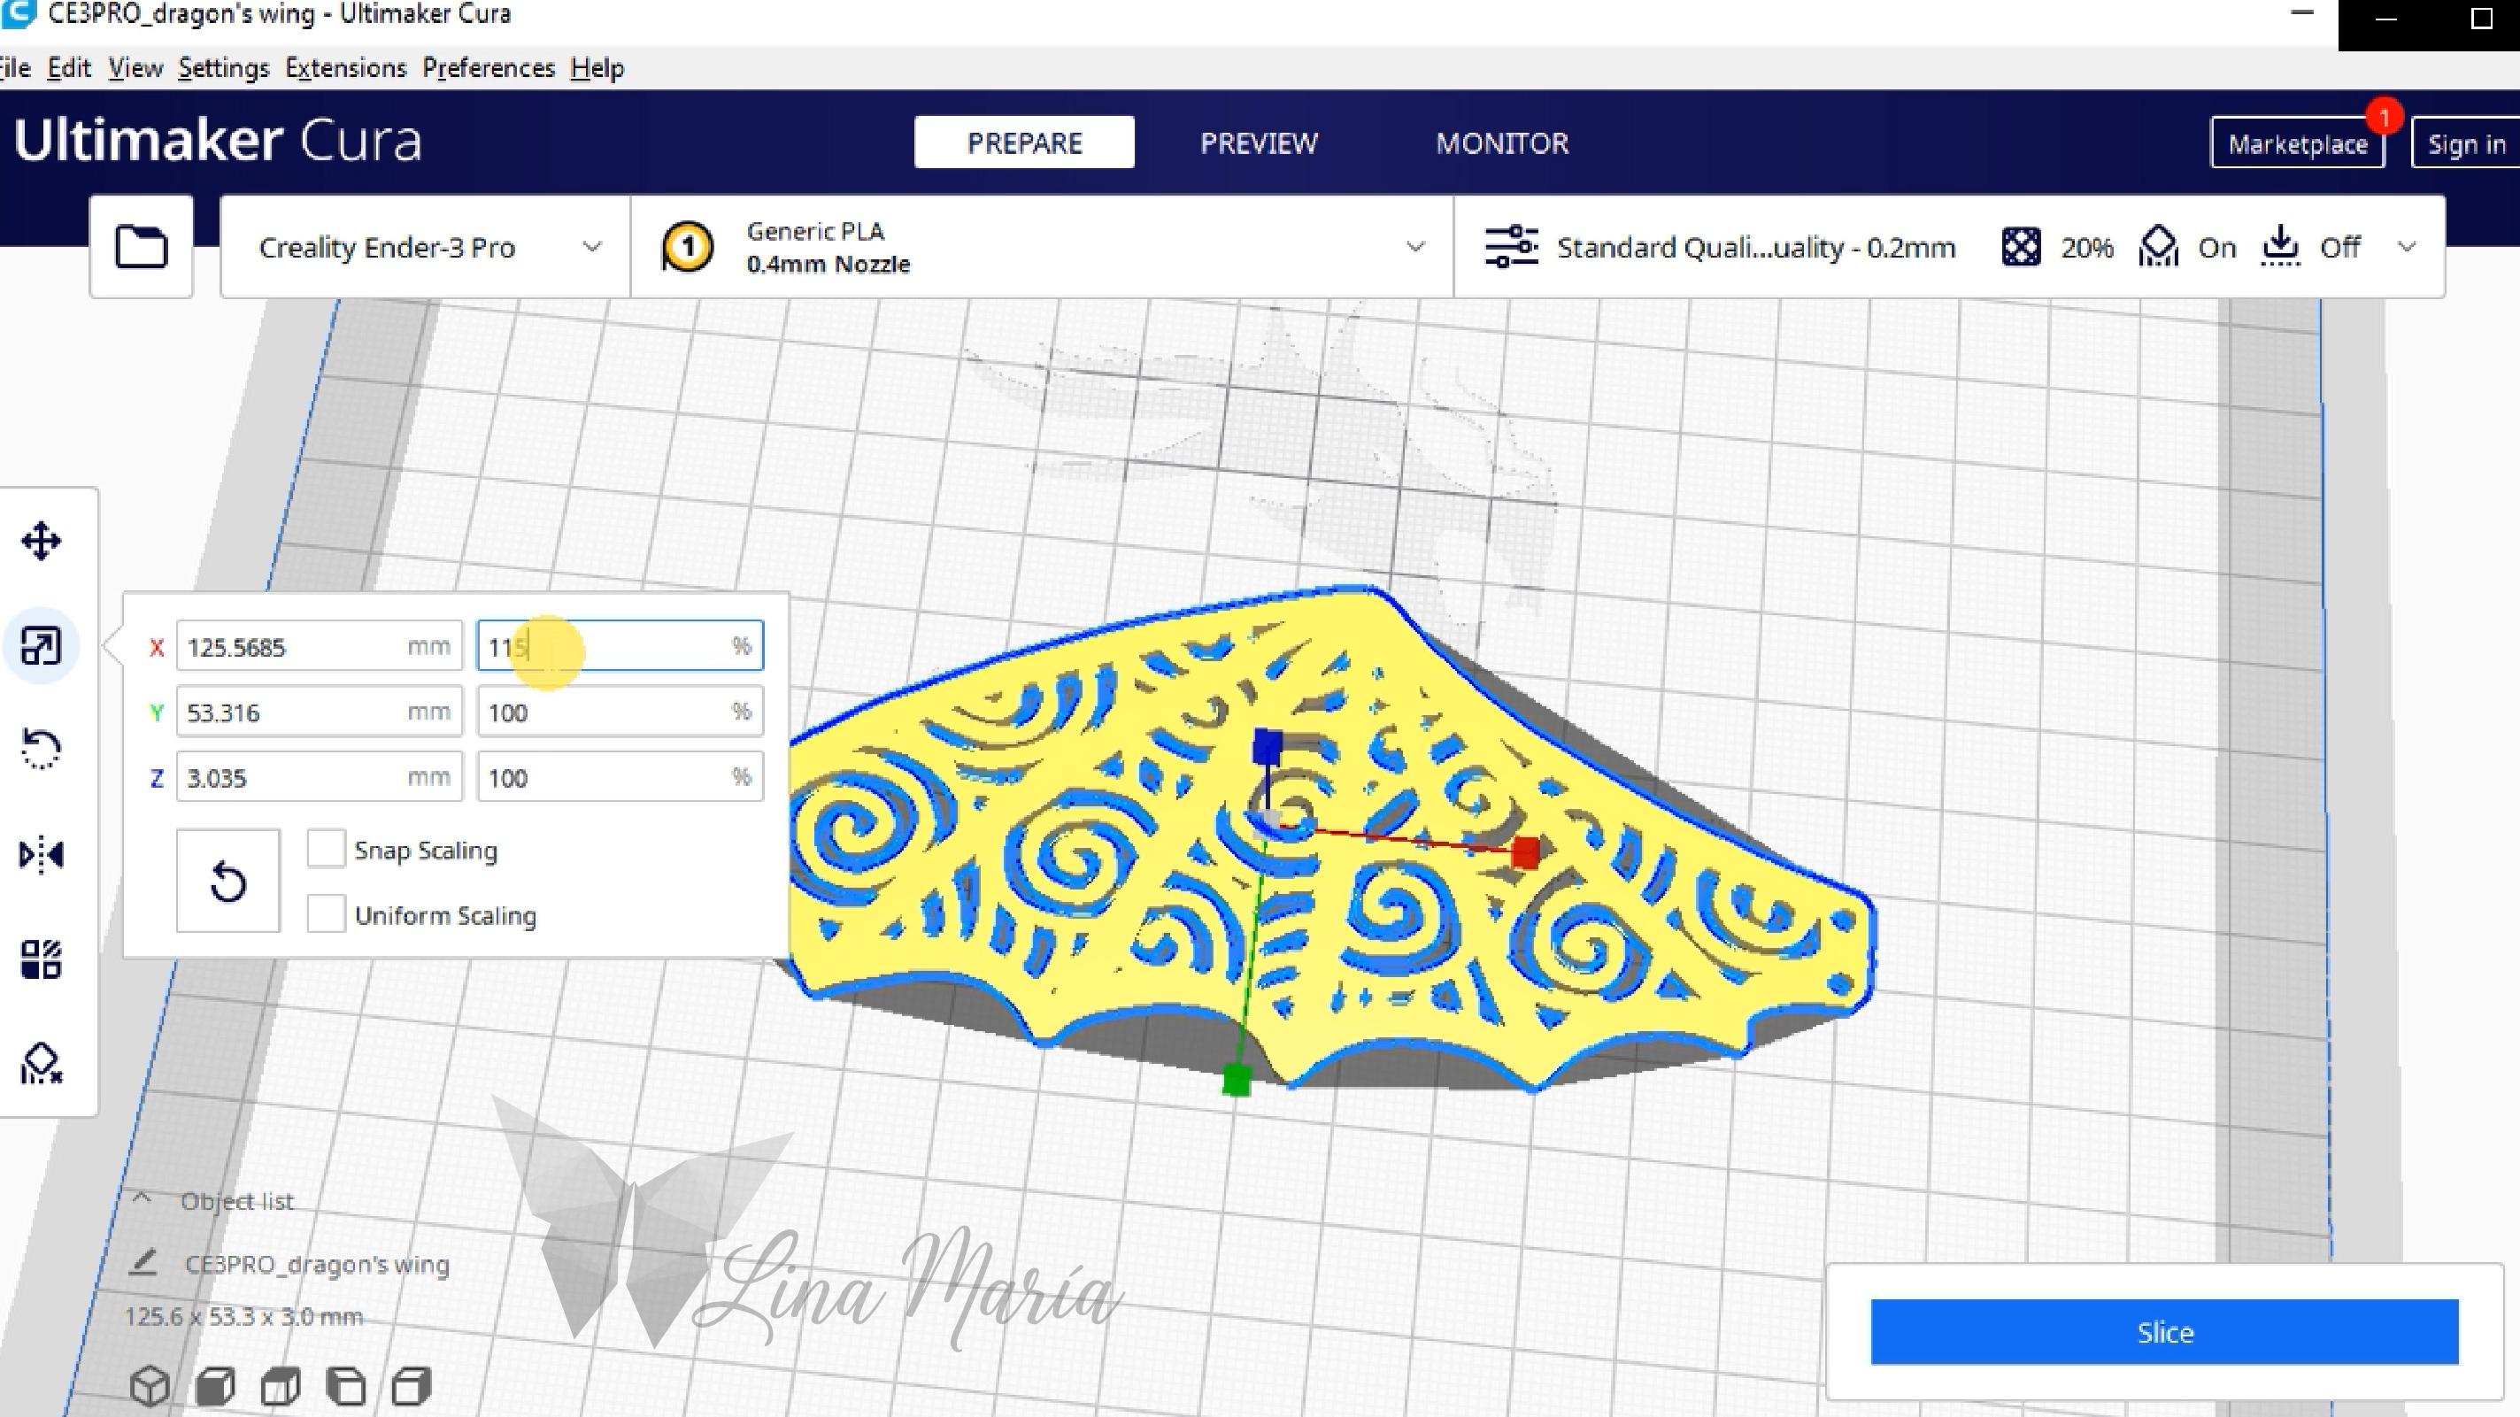Switch to left side view cube
The width and height of the screenshot is (2520, 1417).
[346, 1386]
